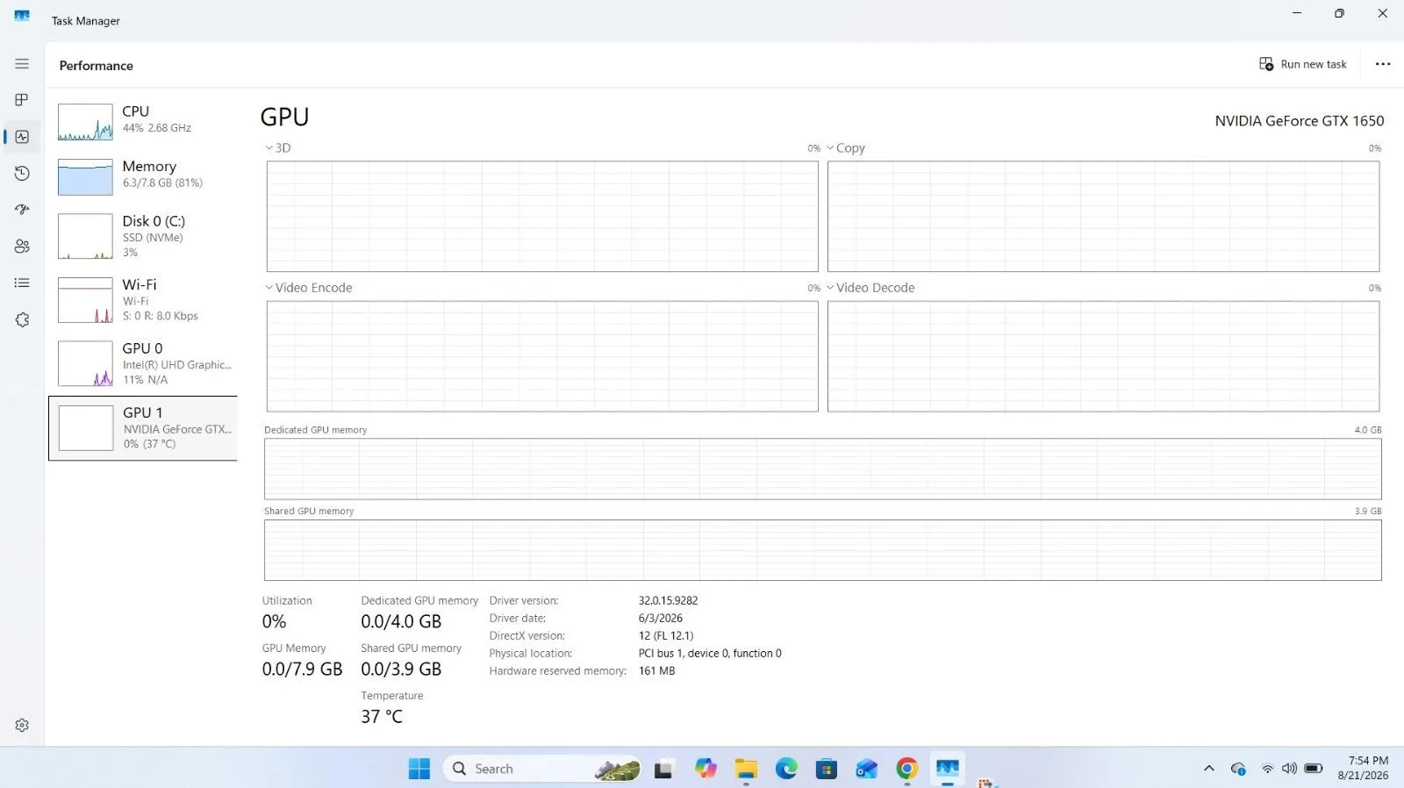Open File Explorer from the taskbar
The height and width of the screenshot is (788, 1404).
coord(746,769)
